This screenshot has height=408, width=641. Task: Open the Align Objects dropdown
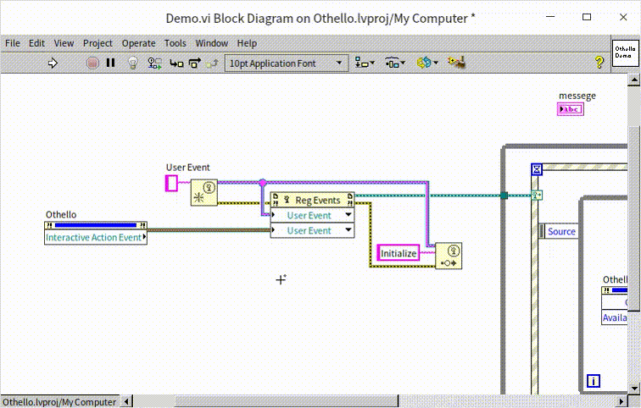[365, 63]
